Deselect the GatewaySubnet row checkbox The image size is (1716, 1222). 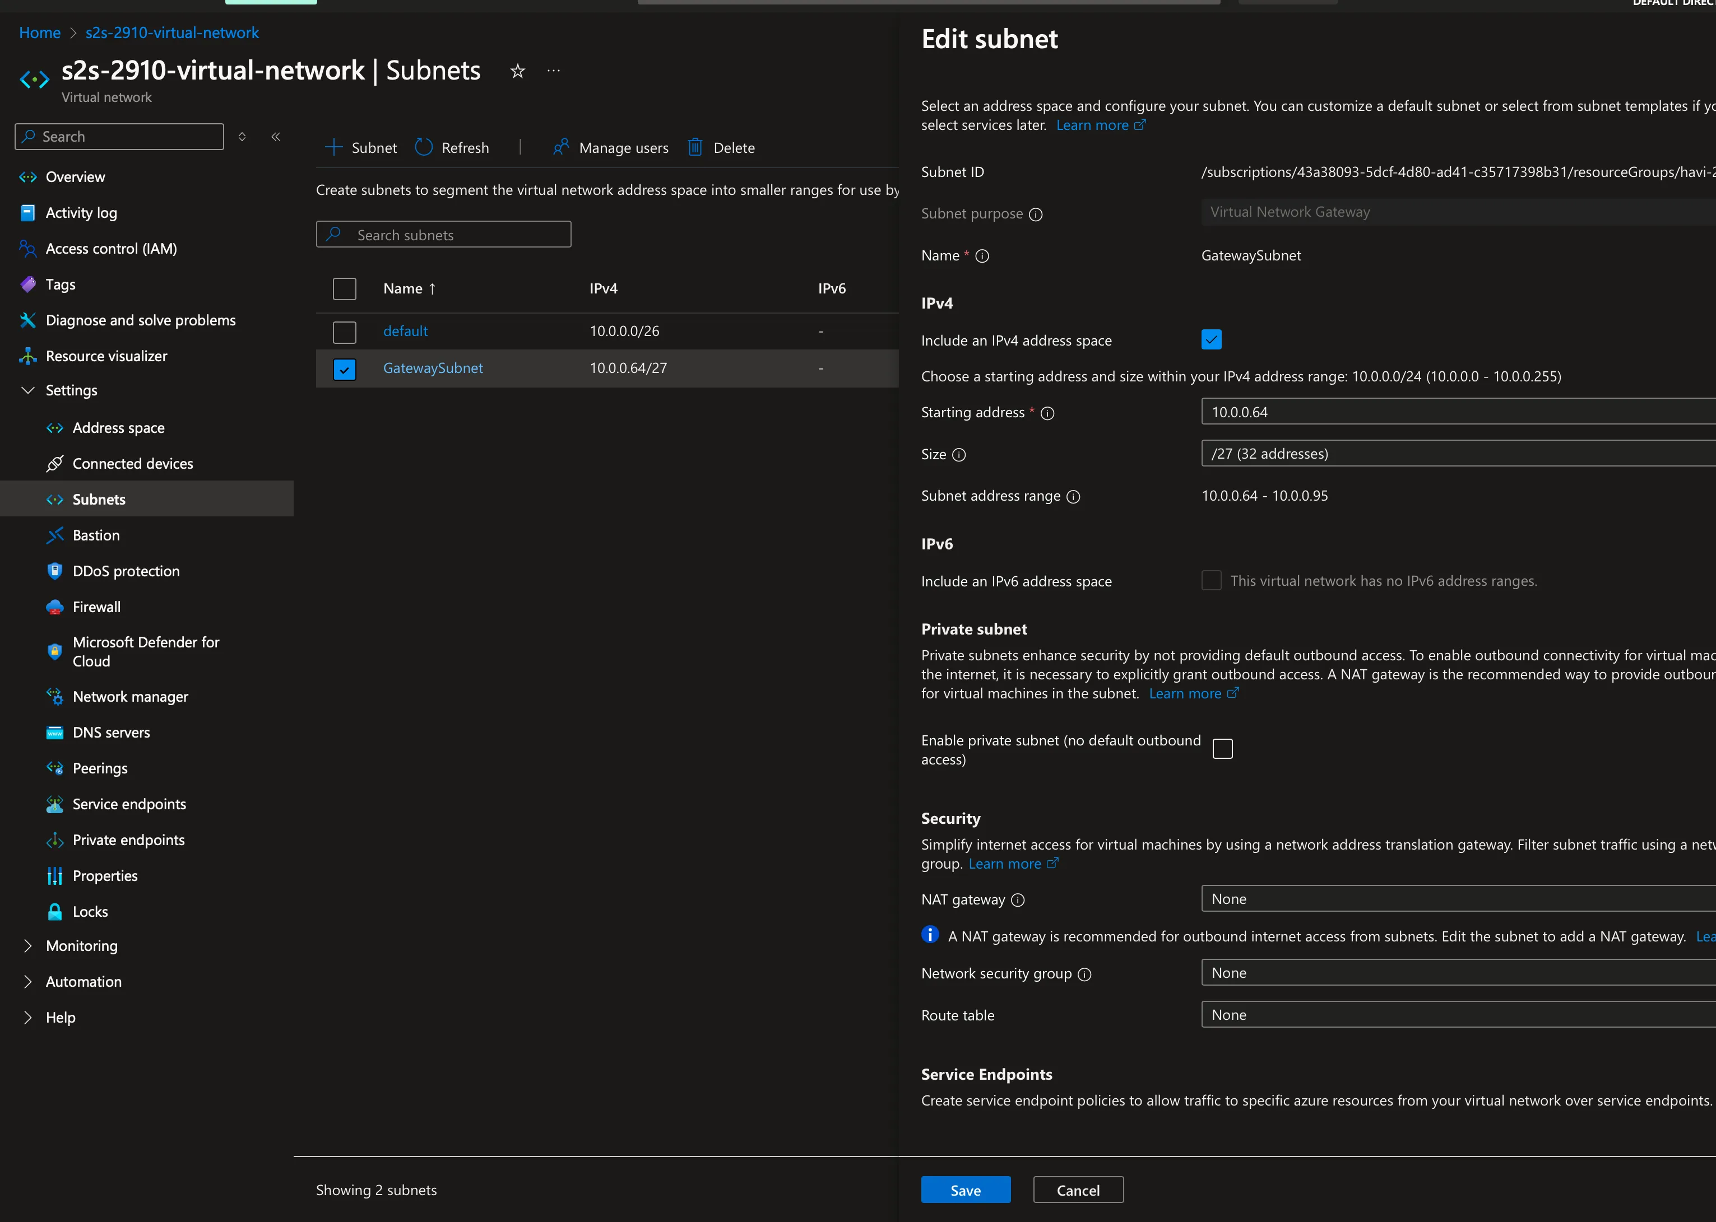pos(344,369)
